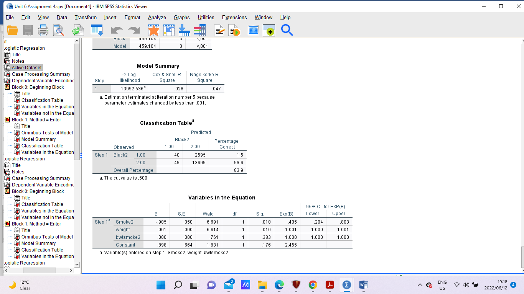
Task: Open the Analyze menu
Action: [x=157, y=17]
